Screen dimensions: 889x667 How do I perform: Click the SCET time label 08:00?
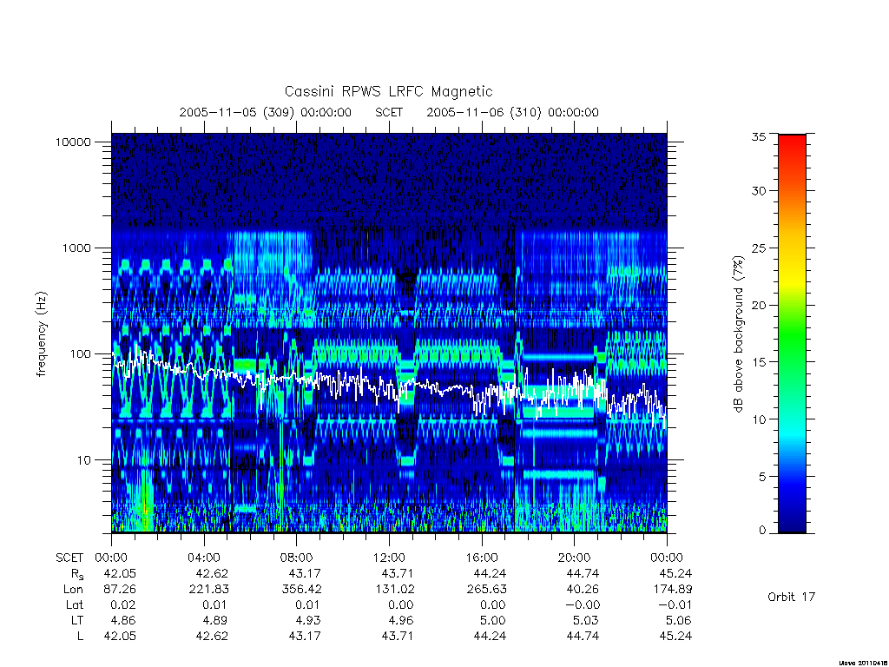point(297,558)
